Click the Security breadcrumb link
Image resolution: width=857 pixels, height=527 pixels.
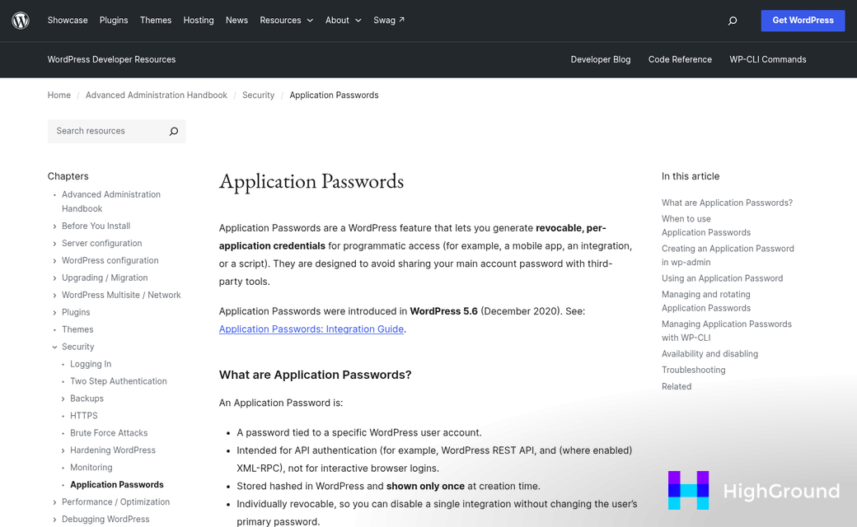258,95
